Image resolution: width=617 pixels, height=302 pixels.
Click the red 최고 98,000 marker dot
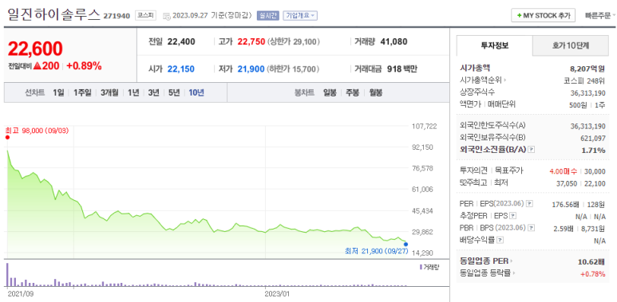click(7, 137)
